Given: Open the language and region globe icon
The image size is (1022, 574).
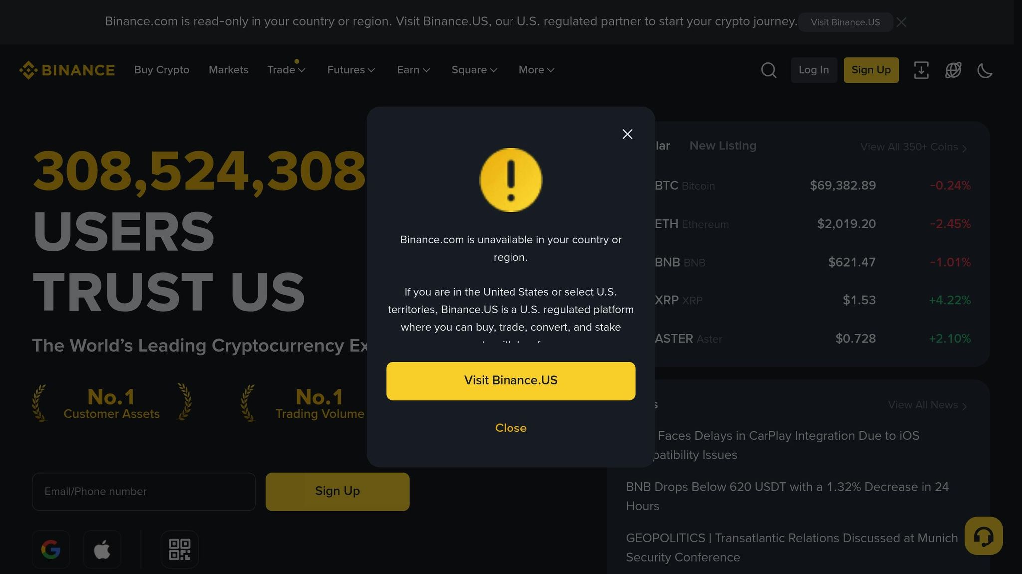Looking at the screenshot, I should tap(953, 70).
